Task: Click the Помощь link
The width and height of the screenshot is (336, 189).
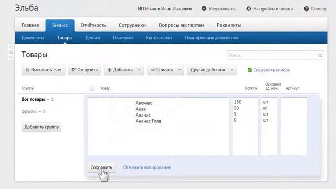Action: (x=319, y=9)
